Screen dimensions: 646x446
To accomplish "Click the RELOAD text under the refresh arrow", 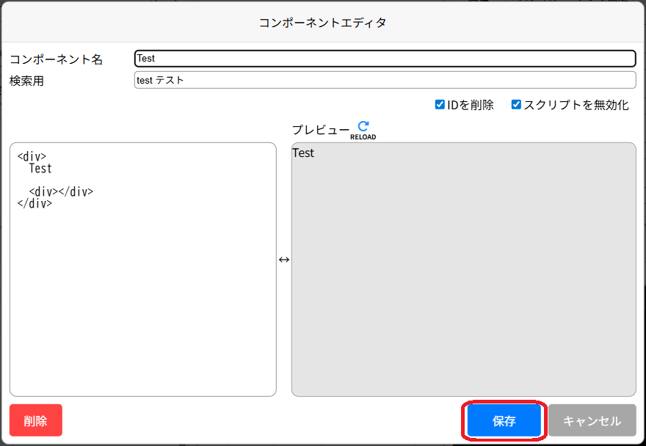I will coord(363,135).
